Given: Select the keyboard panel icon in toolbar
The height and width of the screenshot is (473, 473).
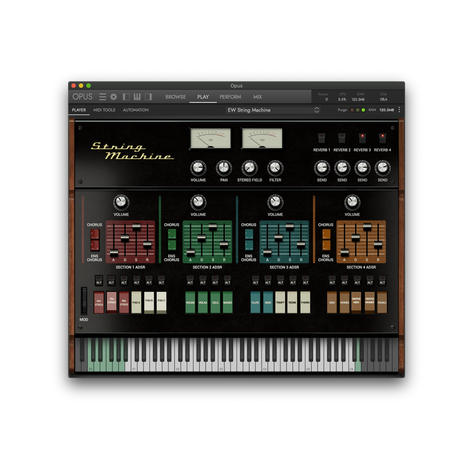Looking at the screenshot, I should [x=137, y=96].
